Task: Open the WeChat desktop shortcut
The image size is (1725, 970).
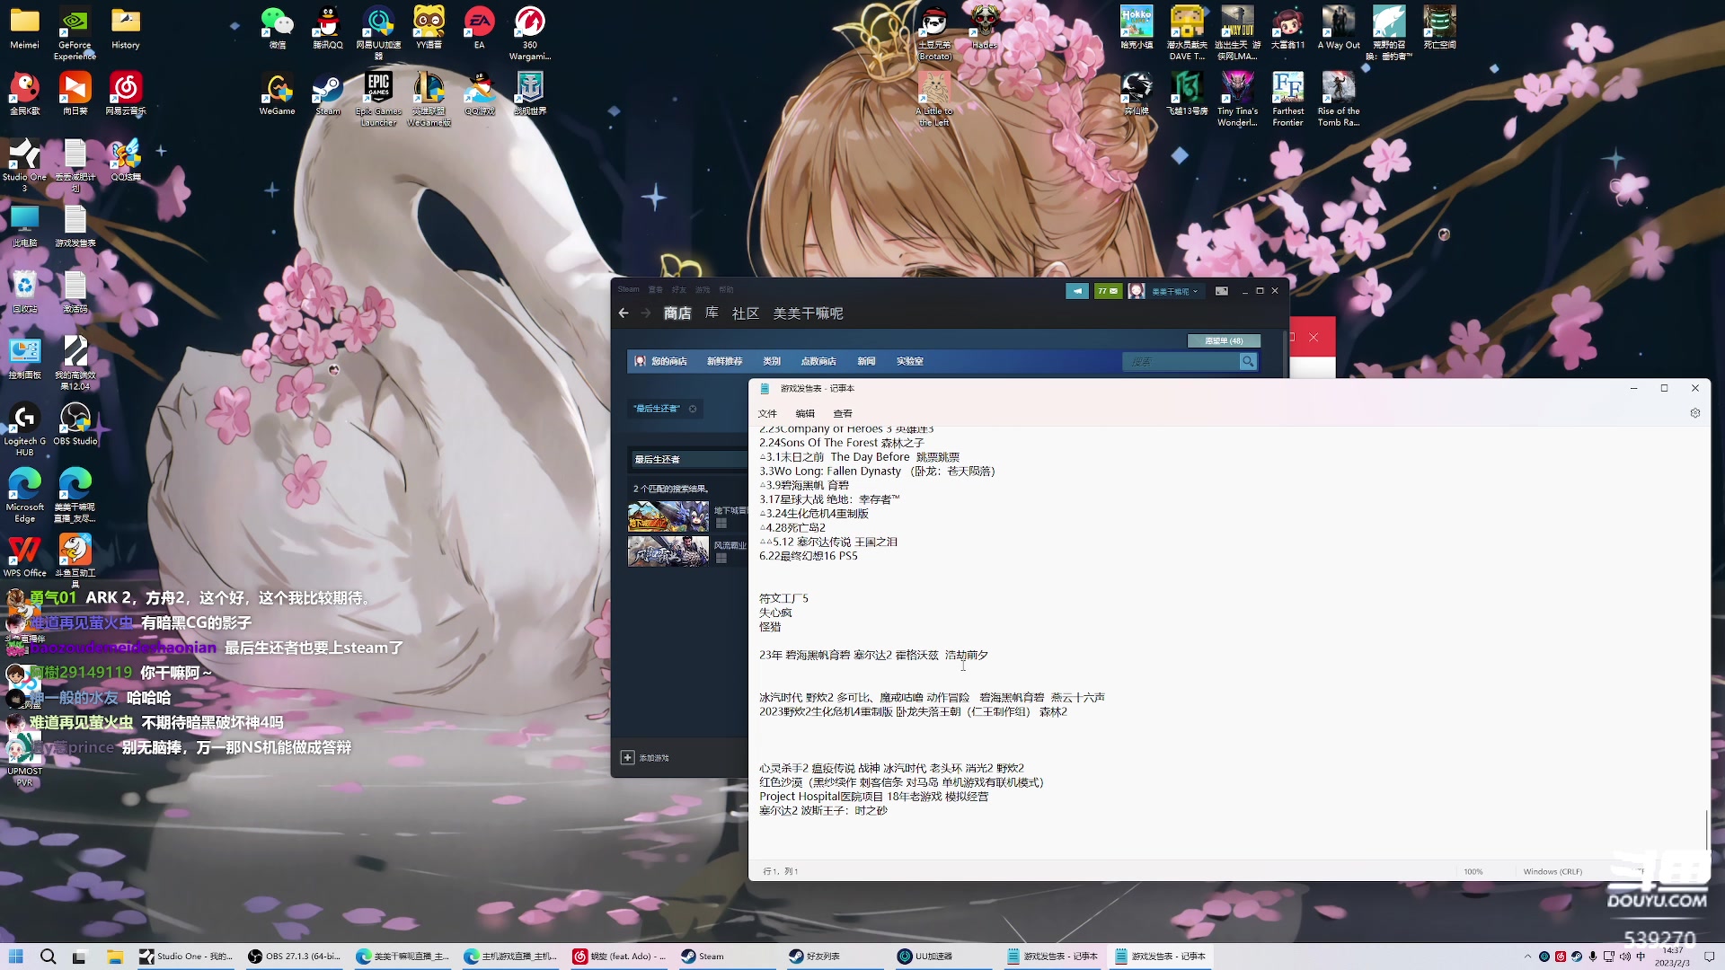Action: coord(278,27)
